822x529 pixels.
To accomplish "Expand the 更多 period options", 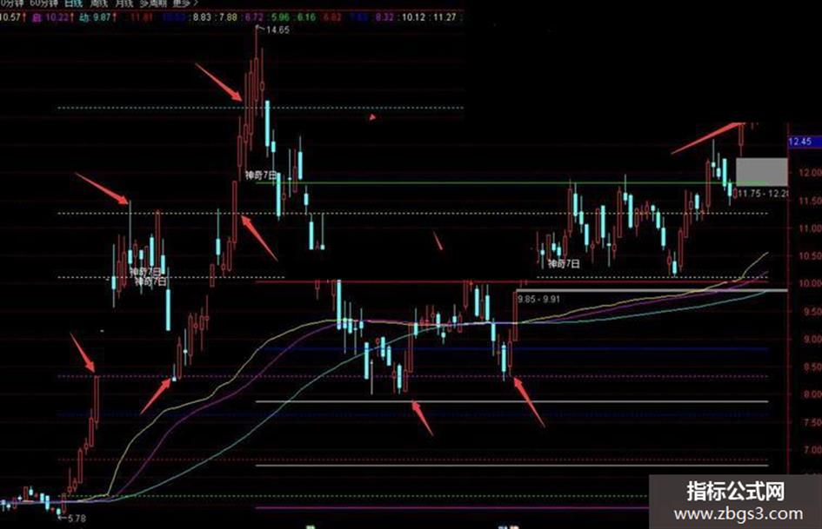I will pos(185,3).
